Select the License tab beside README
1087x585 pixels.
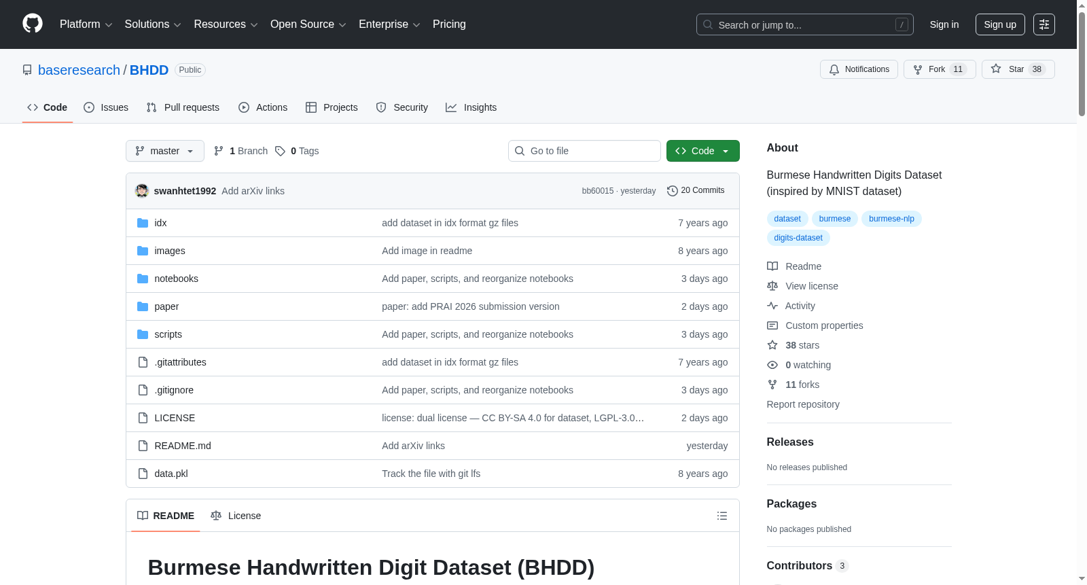(236, 516)
